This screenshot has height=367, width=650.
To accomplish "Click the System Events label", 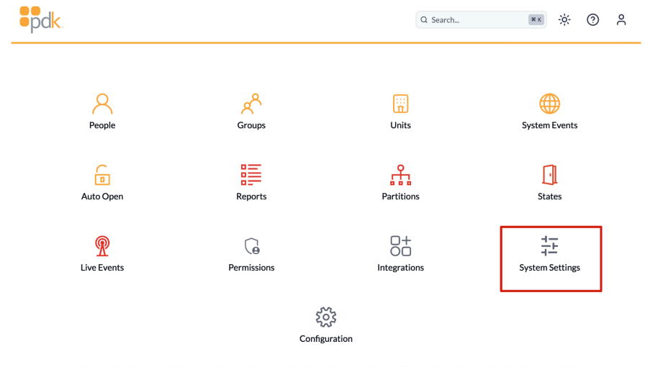I will coord(550,125).
